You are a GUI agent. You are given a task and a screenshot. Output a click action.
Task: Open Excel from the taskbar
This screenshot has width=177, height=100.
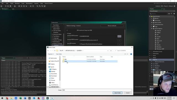pos(20,98)
